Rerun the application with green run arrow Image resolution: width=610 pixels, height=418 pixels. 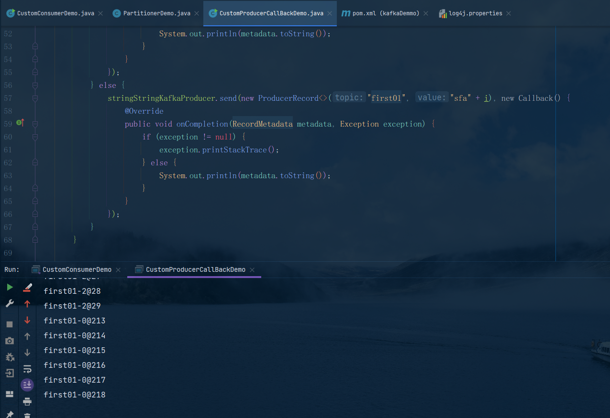point(9,287)
